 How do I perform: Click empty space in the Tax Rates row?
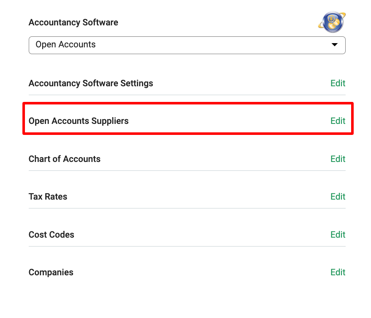(199, 197)
